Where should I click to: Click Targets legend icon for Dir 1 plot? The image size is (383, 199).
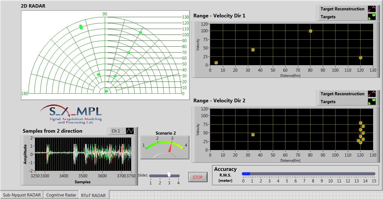click(371, 17)
